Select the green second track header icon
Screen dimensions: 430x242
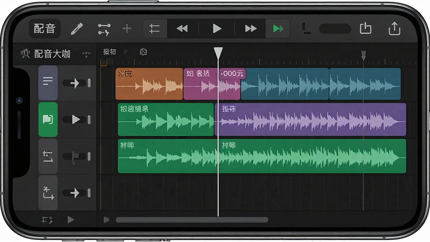point(48,119)
